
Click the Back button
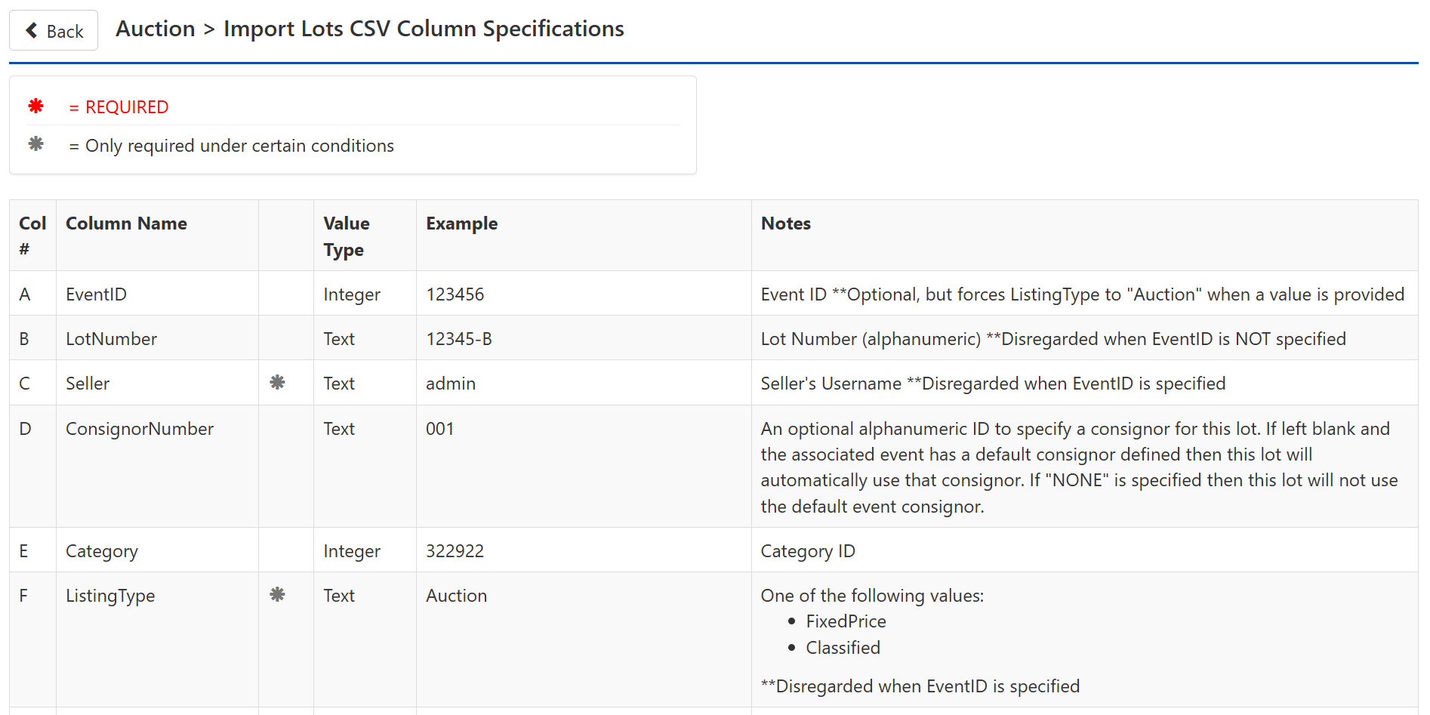pos(54,30)
